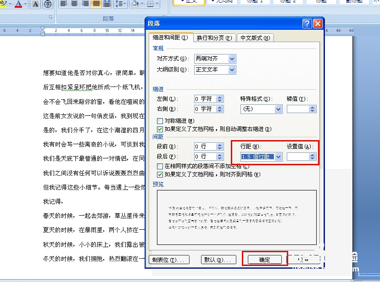The height and width of the screenshot is (282, 380).
Task: Click the text highlight color icon
Action: pyautogui.click(x=3, y=3)
